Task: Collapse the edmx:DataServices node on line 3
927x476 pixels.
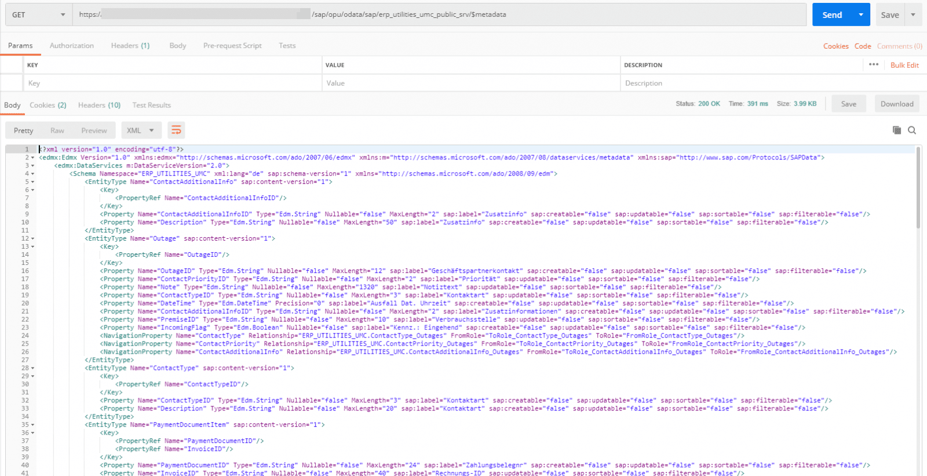Action: point(32,166)
